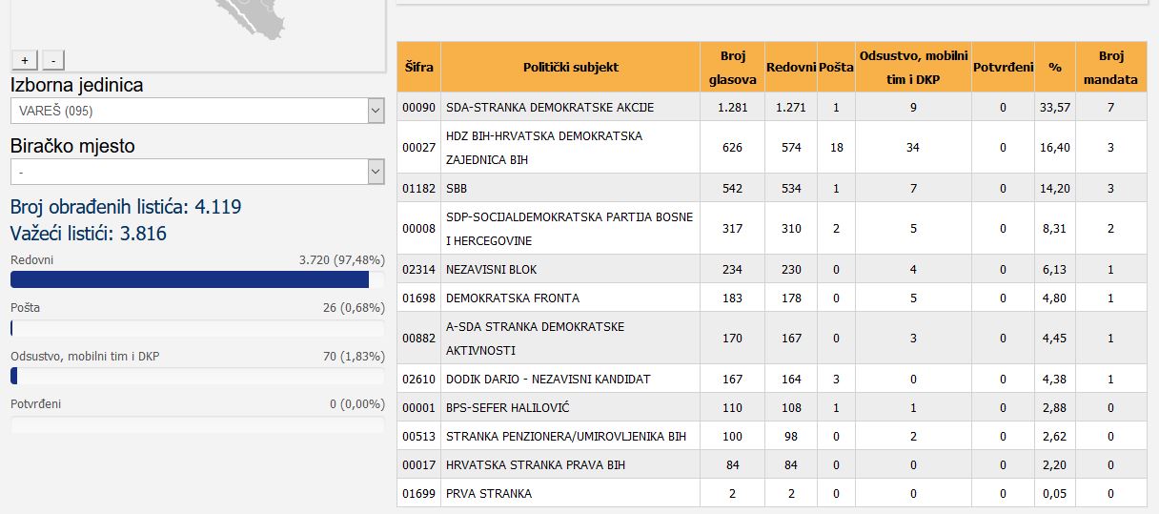Select DODIK DARIO - NEZAVISNI KANDIDAT

click(548, 380)
